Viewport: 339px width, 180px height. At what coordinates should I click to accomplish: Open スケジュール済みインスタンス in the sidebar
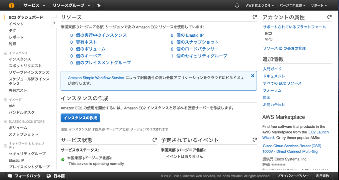click(x=29, y=81)
